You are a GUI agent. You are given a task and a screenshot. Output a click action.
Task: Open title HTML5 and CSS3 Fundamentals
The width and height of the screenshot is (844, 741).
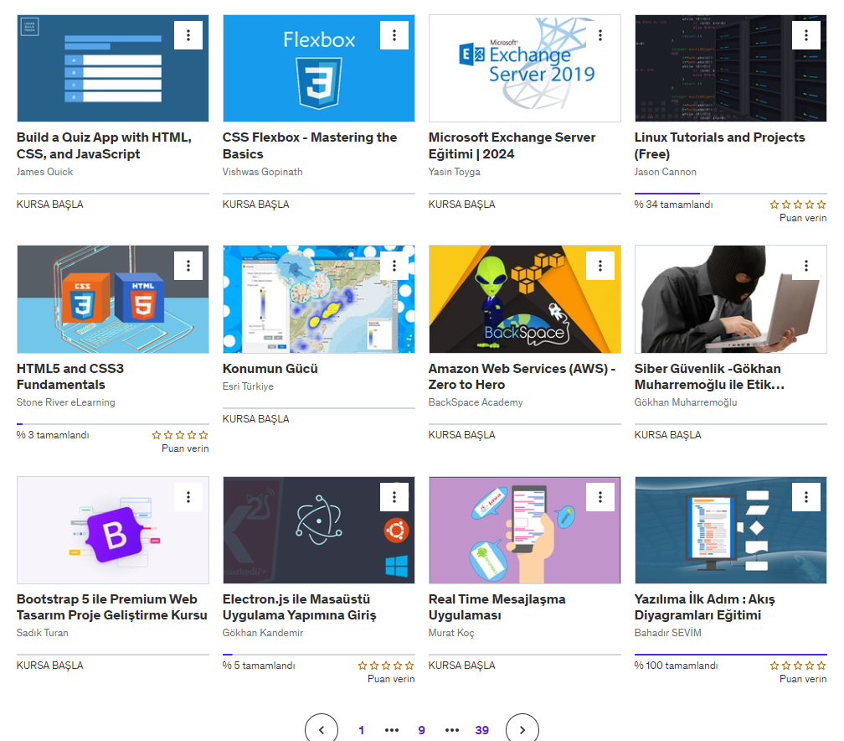click(70, 376)
